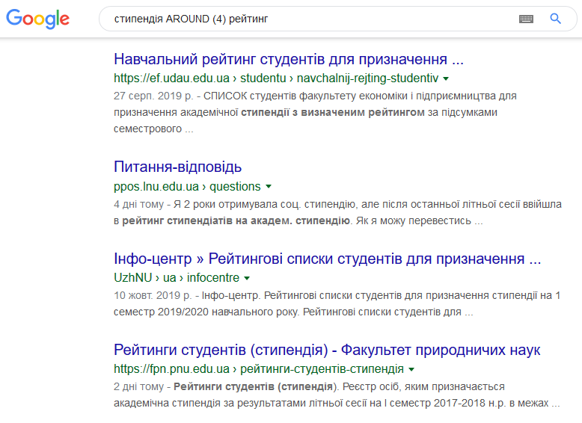
Task: Open result 'Навчальний рейтинг студентів для призначення'
Action: click(289, 59)
